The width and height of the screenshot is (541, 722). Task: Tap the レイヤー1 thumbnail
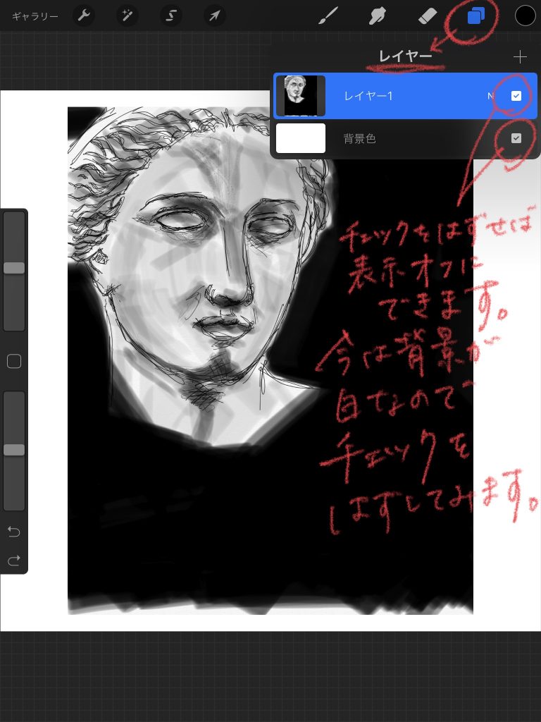pos(300,96)
